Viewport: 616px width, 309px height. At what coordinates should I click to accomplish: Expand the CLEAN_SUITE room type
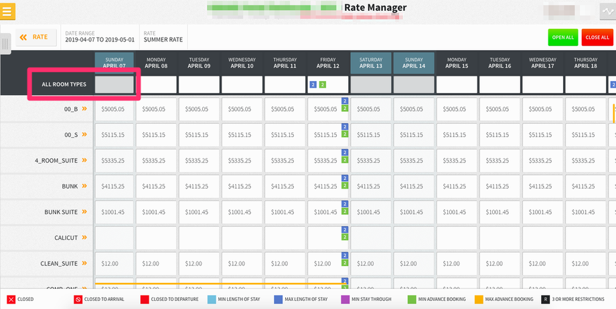tap(84, 264)
